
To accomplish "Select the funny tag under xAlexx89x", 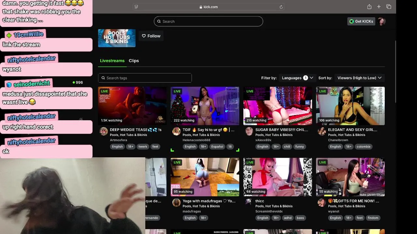I will (x=300, y=147).
